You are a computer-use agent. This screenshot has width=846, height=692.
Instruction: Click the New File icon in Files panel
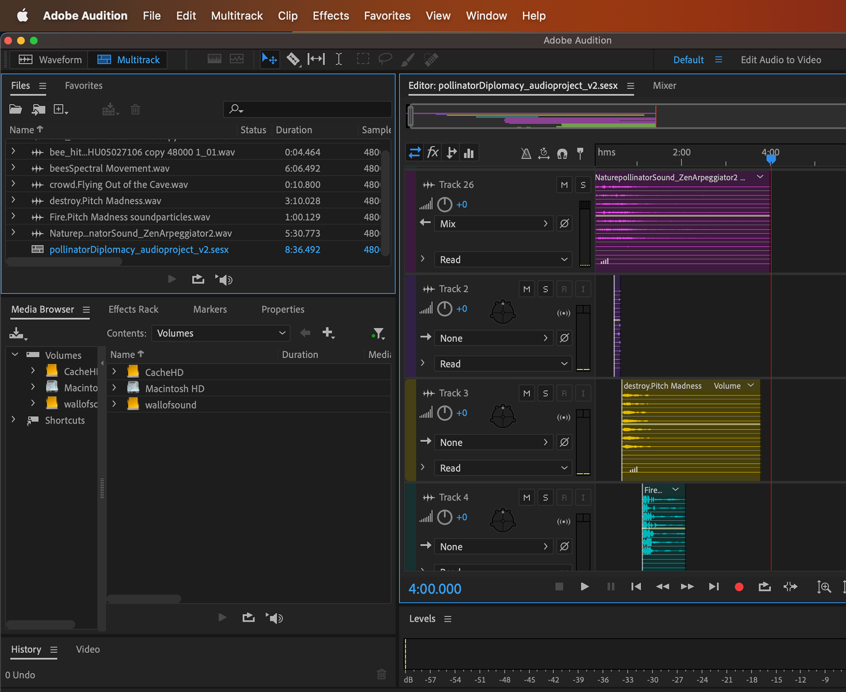[x=60, y=109]
